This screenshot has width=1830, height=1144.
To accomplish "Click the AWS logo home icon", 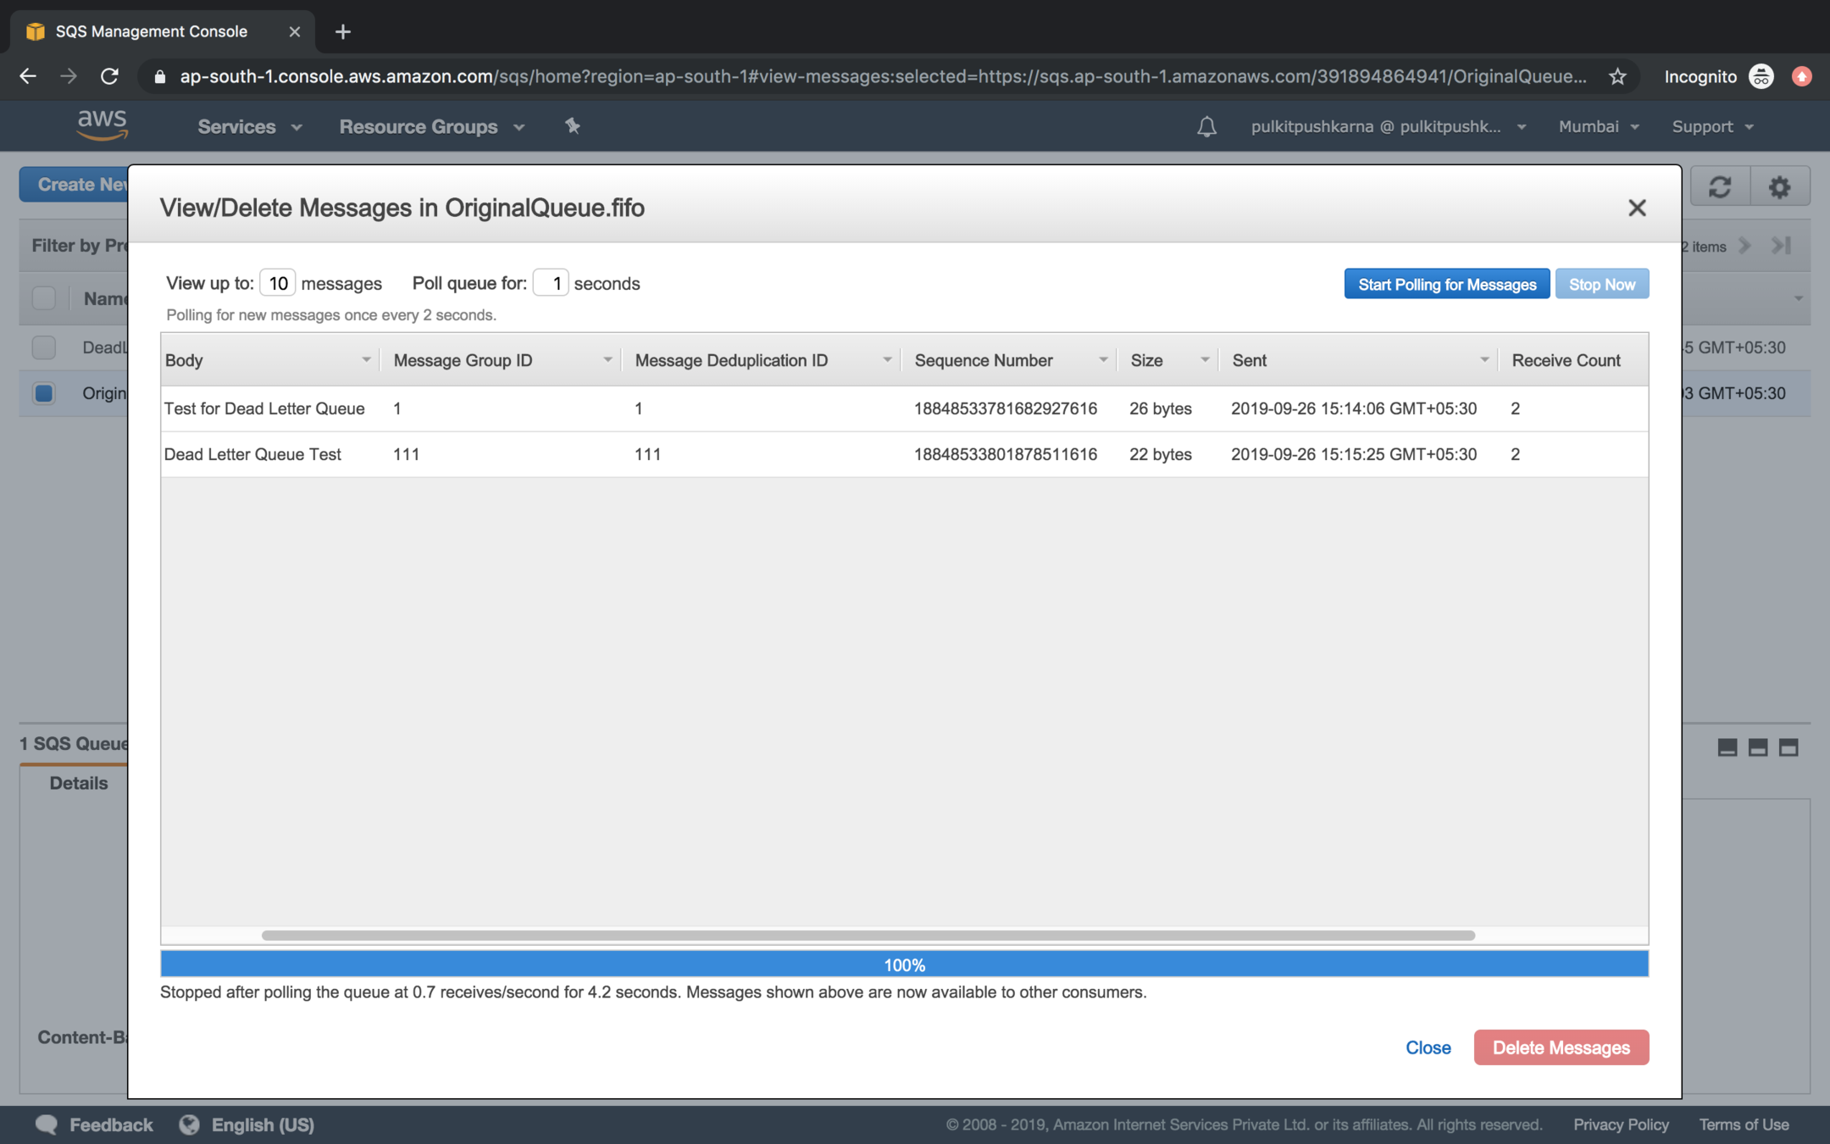I will (x=103, y=125).
